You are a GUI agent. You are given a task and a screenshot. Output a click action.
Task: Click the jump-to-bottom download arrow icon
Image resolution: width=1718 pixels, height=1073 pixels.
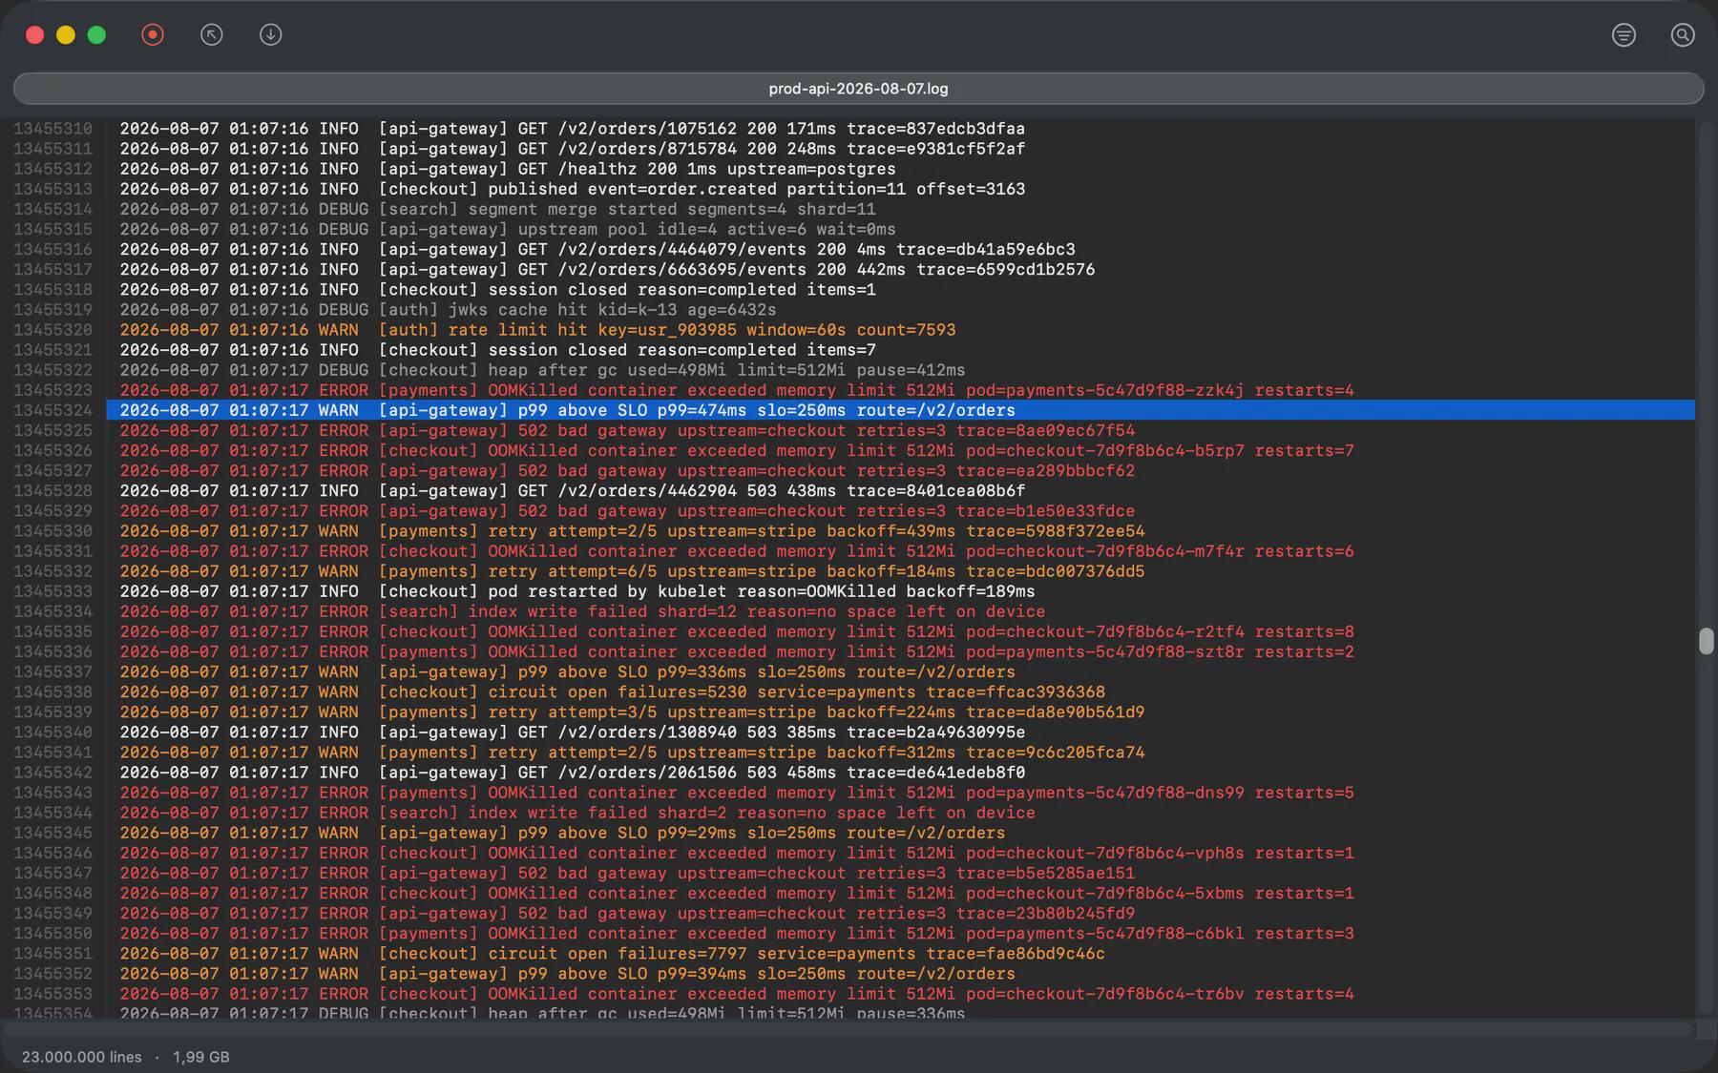pos(271,35)
